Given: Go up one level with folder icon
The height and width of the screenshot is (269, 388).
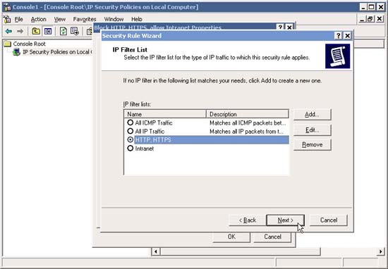Looking at the screenshot, I should click(x=36, y=32).
